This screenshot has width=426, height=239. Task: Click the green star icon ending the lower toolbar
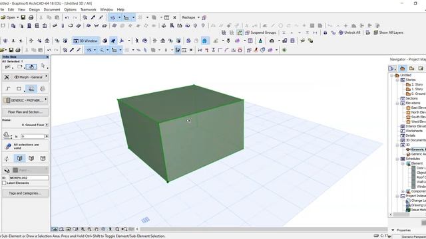tap(284, 50)
